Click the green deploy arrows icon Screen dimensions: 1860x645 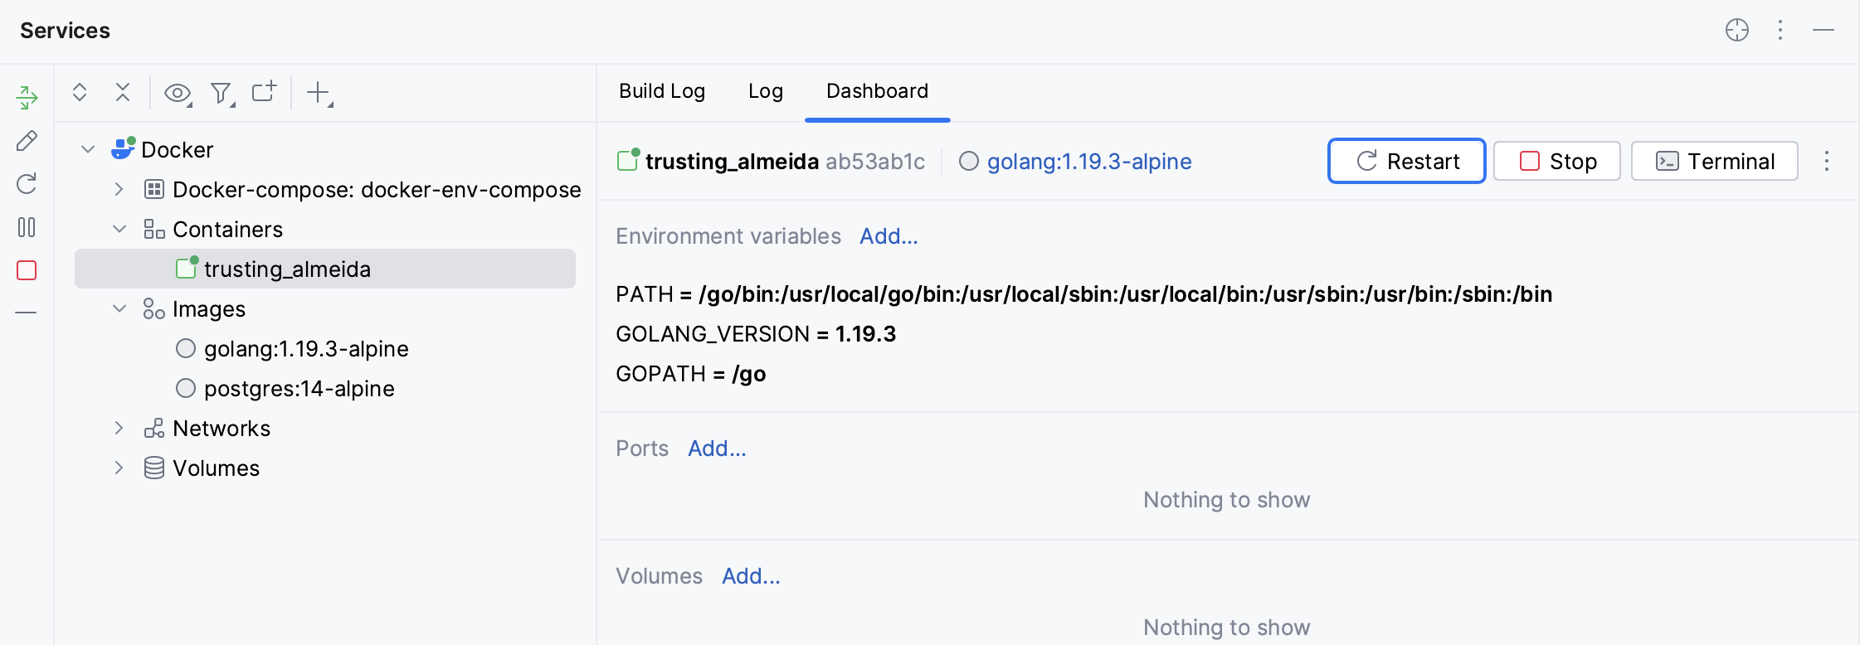(27, 98)
